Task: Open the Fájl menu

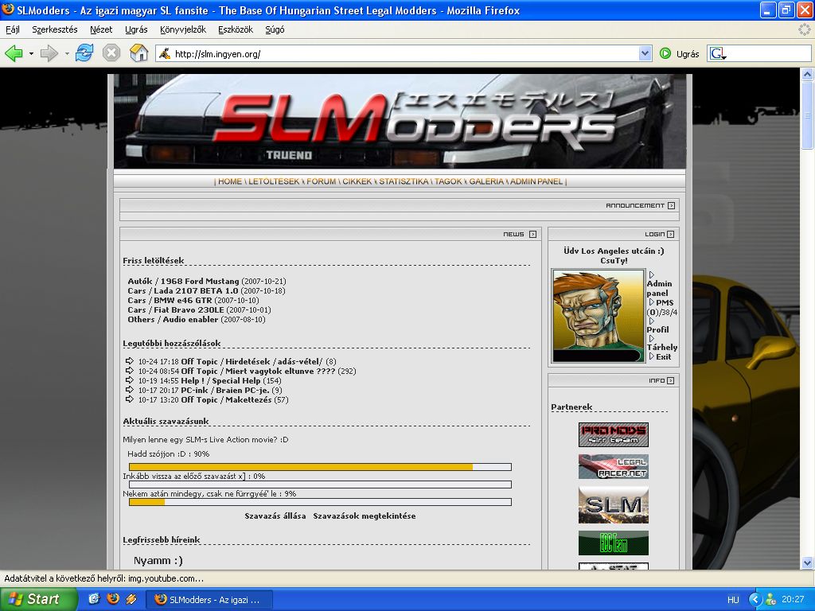Action: point(13,29)
